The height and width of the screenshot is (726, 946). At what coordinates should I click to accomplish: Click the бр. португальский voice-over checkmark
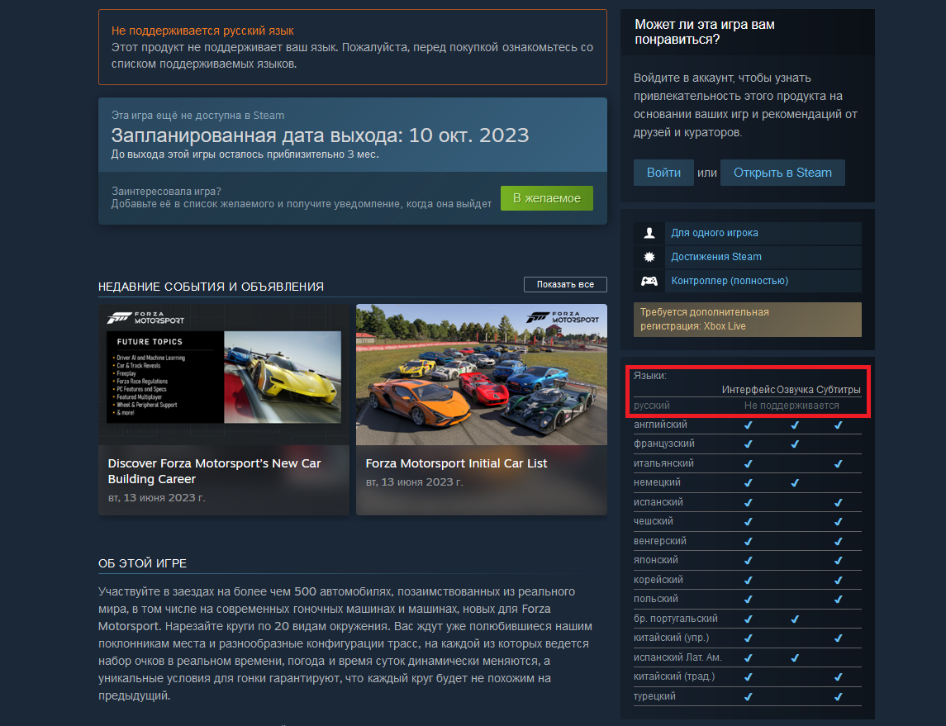(x=795, y=619)
